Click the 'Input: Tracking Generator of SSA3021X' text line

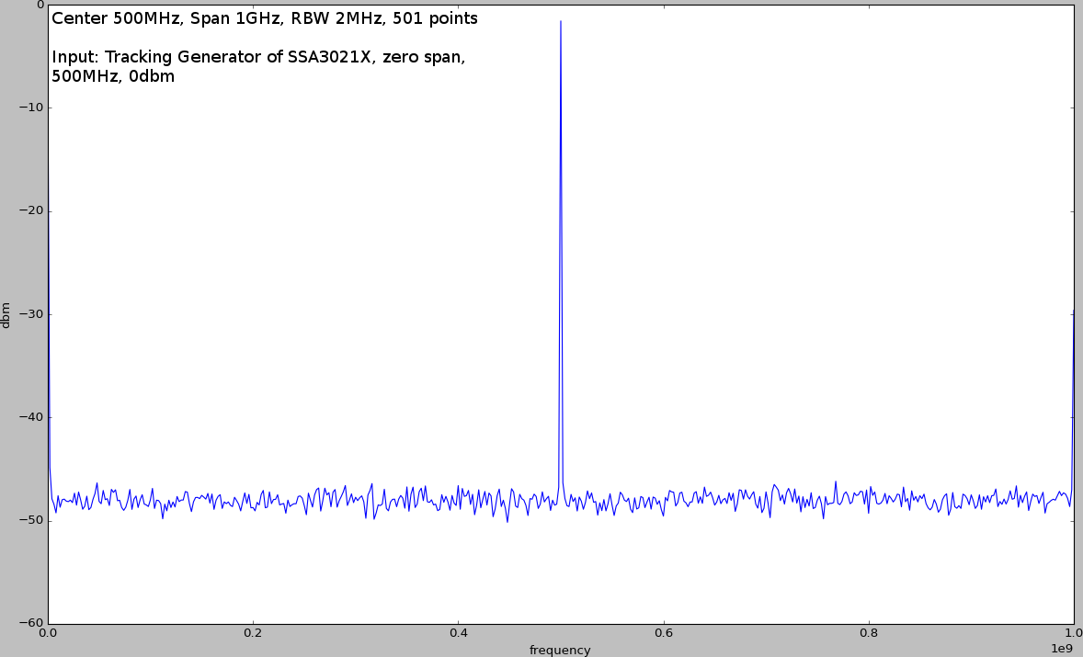pos(258,57)
